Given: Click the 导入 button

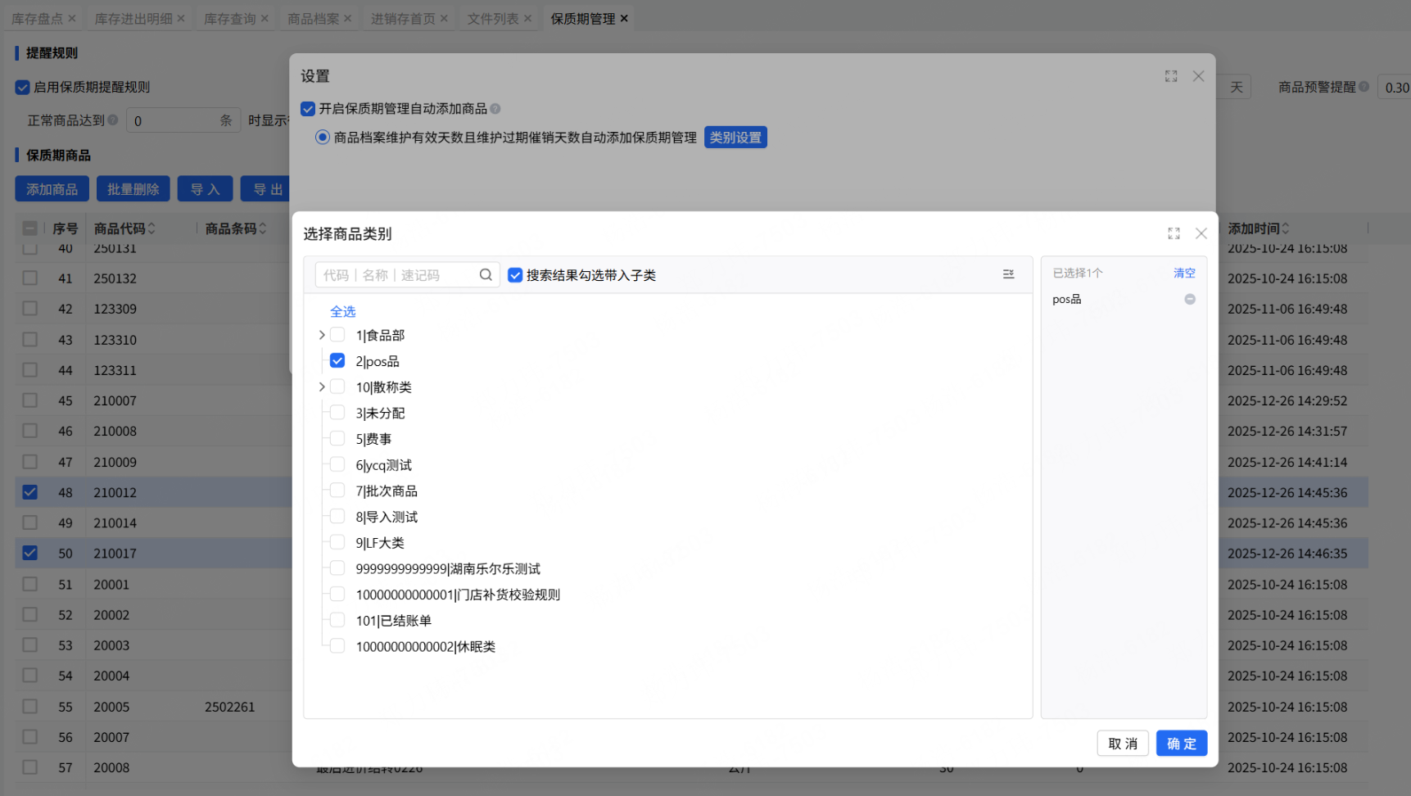Looking at the screenshot, I should 206,189.
